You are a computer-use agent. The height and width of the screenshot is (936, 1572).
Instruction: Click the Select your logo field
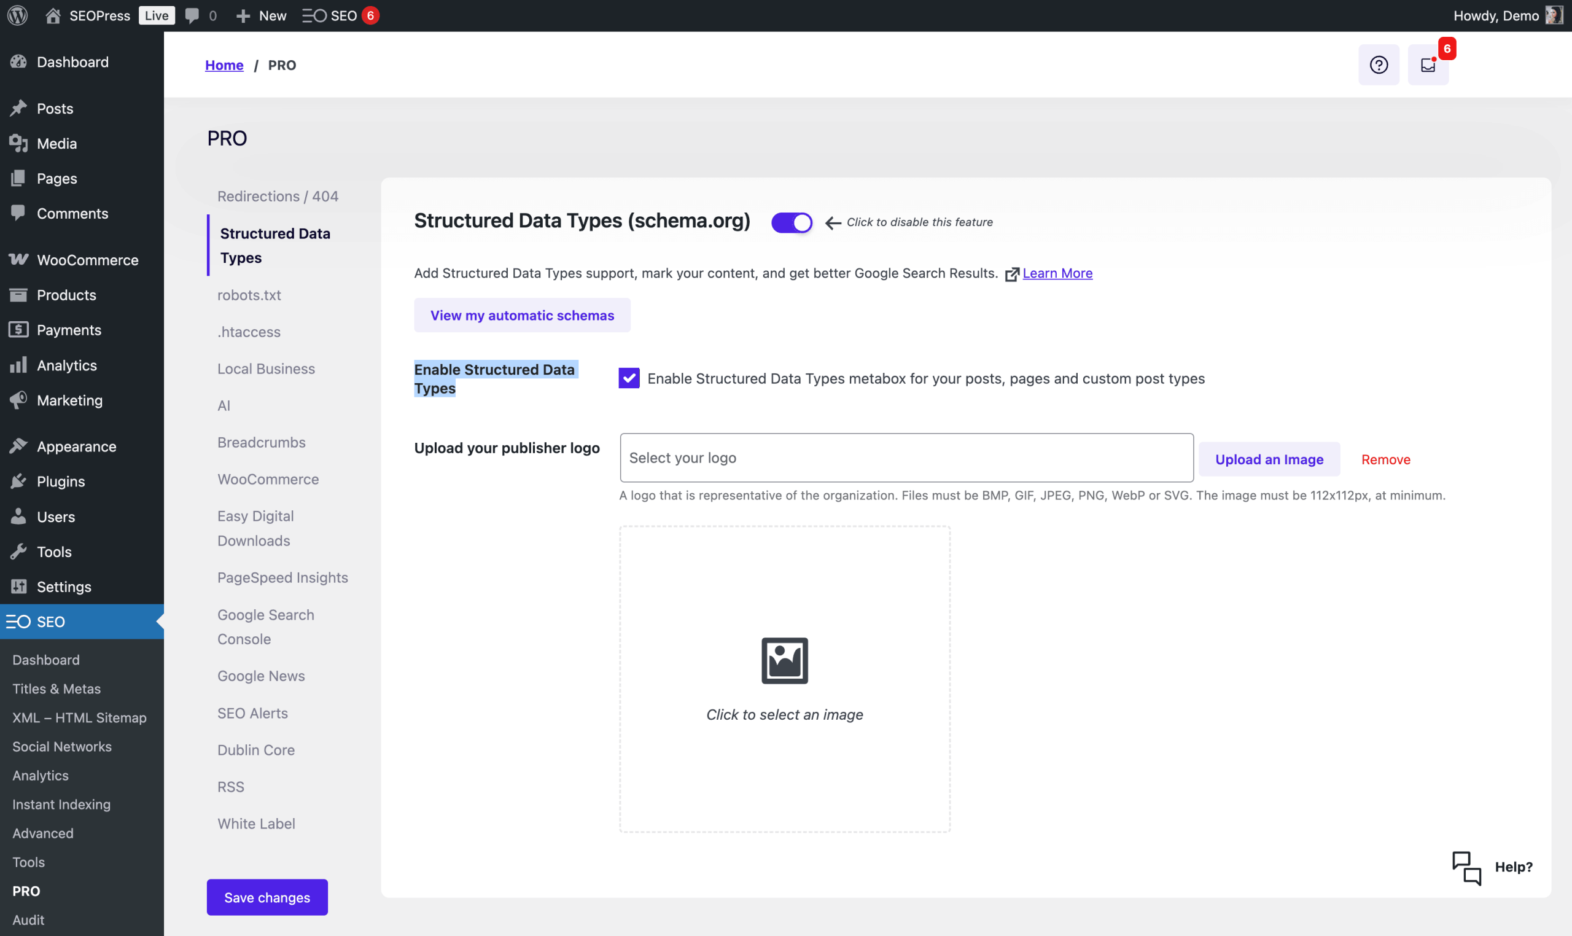(906, 458)
